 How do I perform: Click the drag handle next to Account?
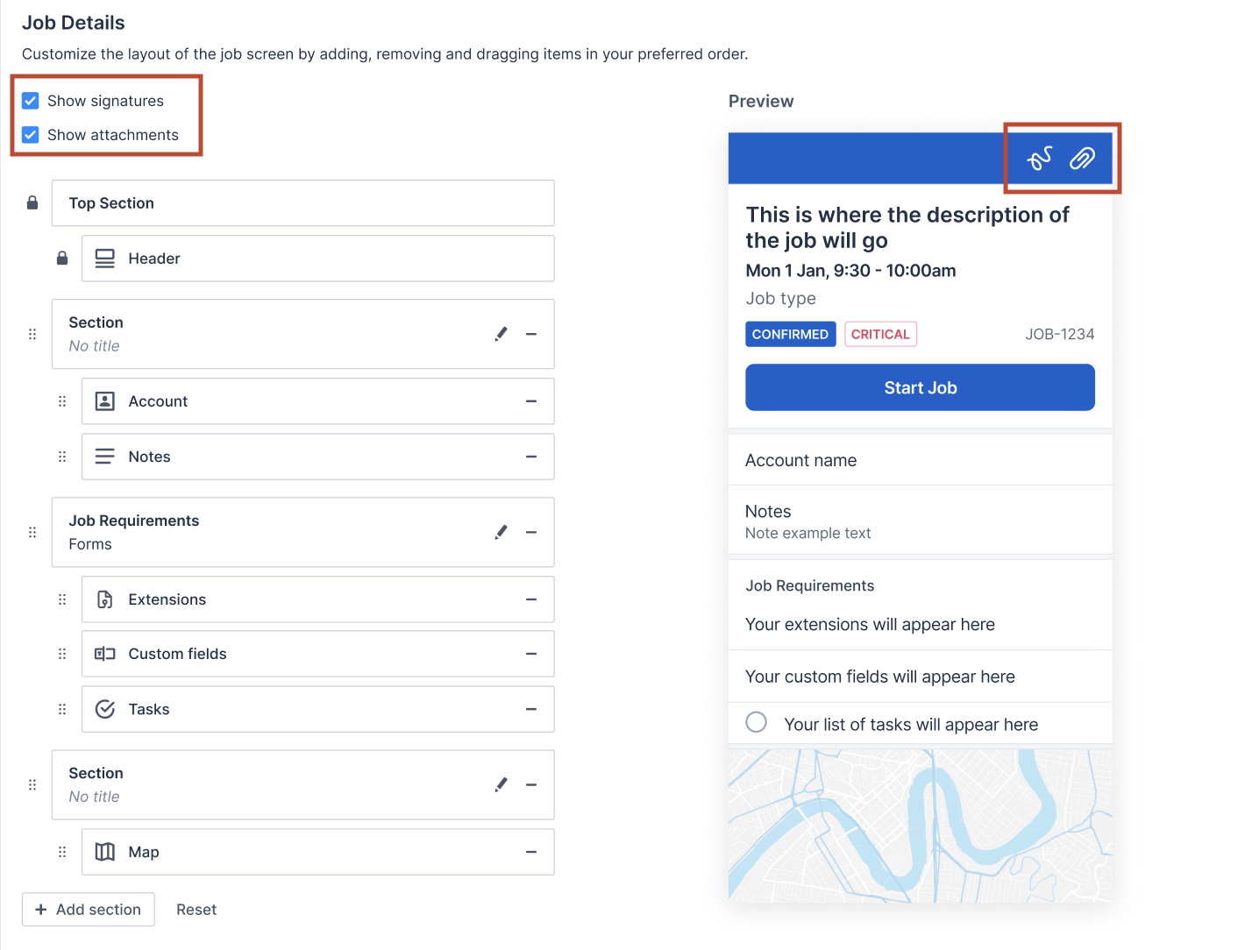coord(62,401)
